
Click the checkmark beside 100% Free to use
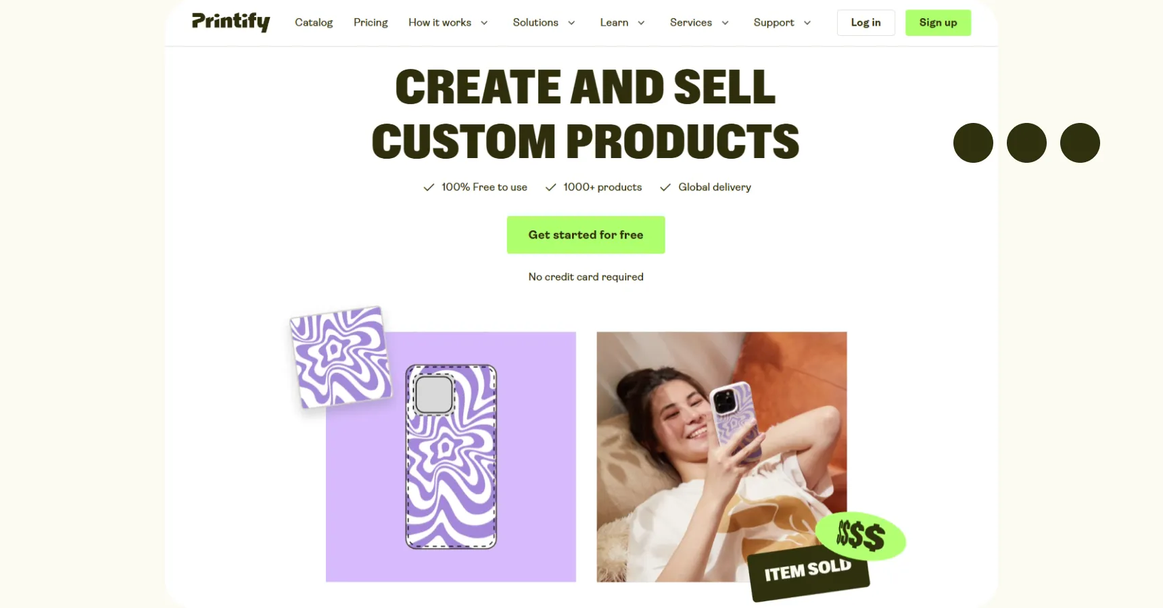429,187
